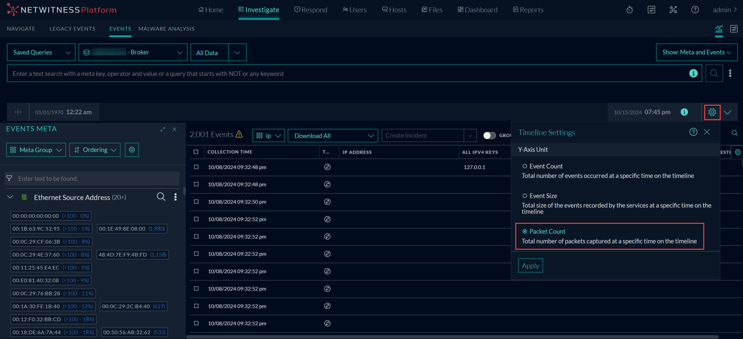Open the Timeline Settings help icon
This screenshot has width=743, height=339.
(693, 132)
